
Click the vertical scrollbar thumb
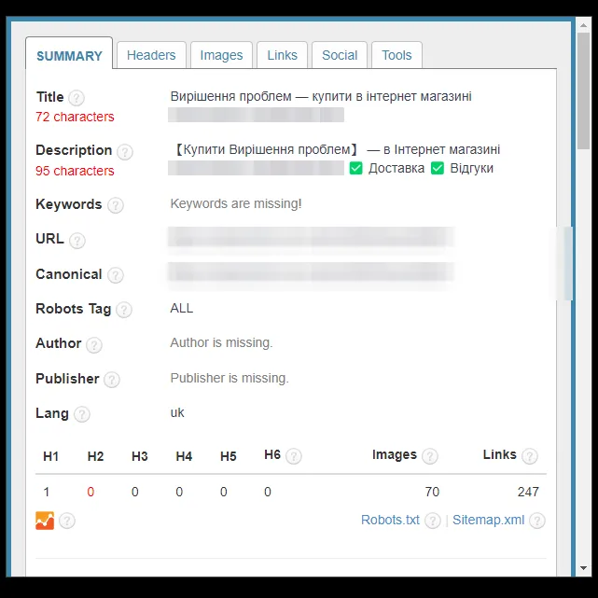583,90
